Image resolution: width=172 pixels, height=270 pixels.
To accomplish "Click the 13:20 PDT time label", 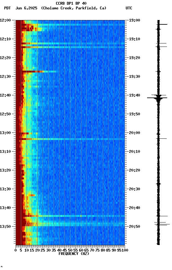I will [x=5, y=171].
